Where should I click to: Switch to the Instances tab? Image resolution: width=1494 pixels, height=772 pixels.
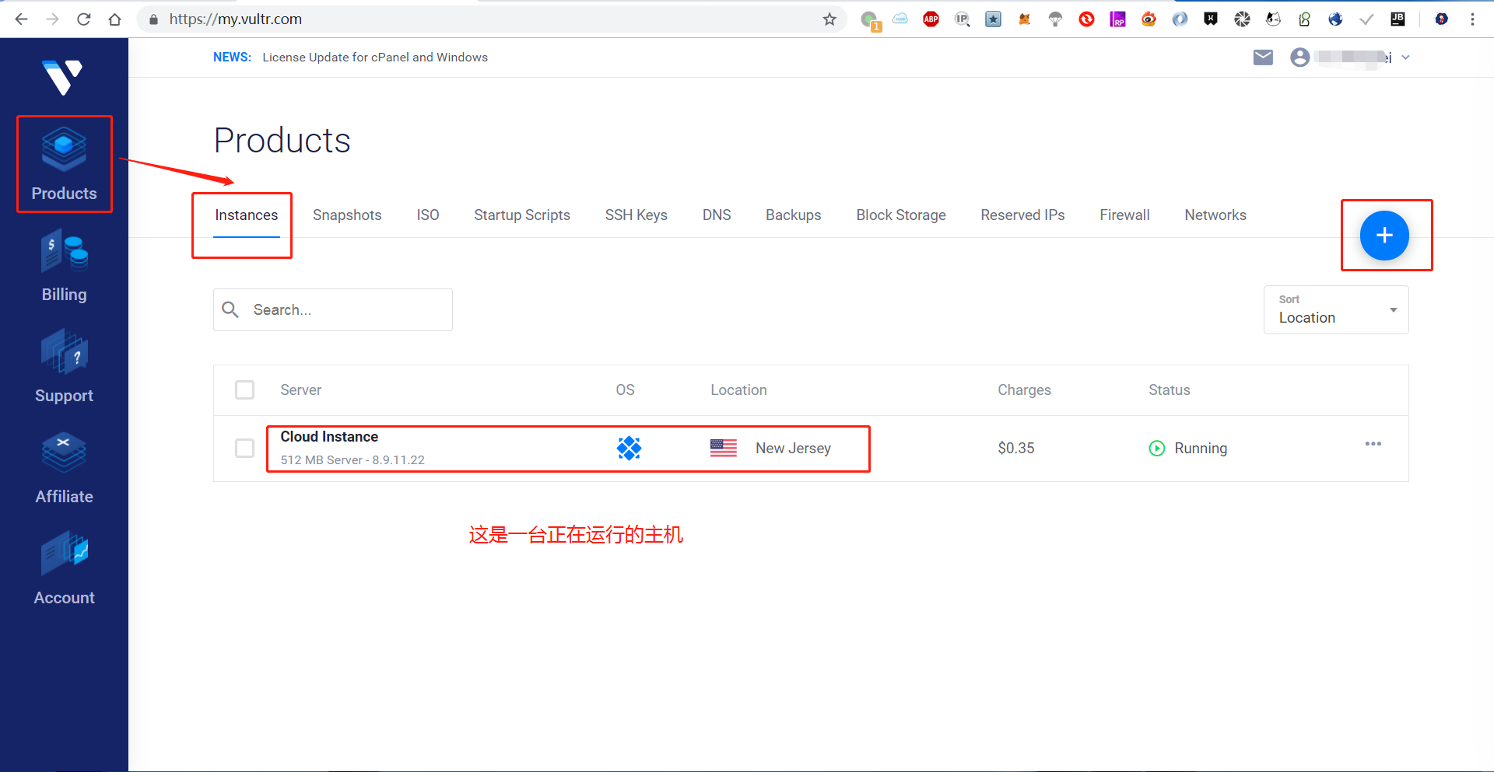[x=246, y=215]
